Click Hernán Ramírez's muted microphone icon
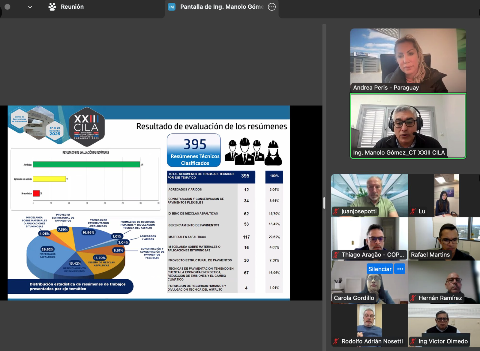480x351 pixels. tap(413, 298)
